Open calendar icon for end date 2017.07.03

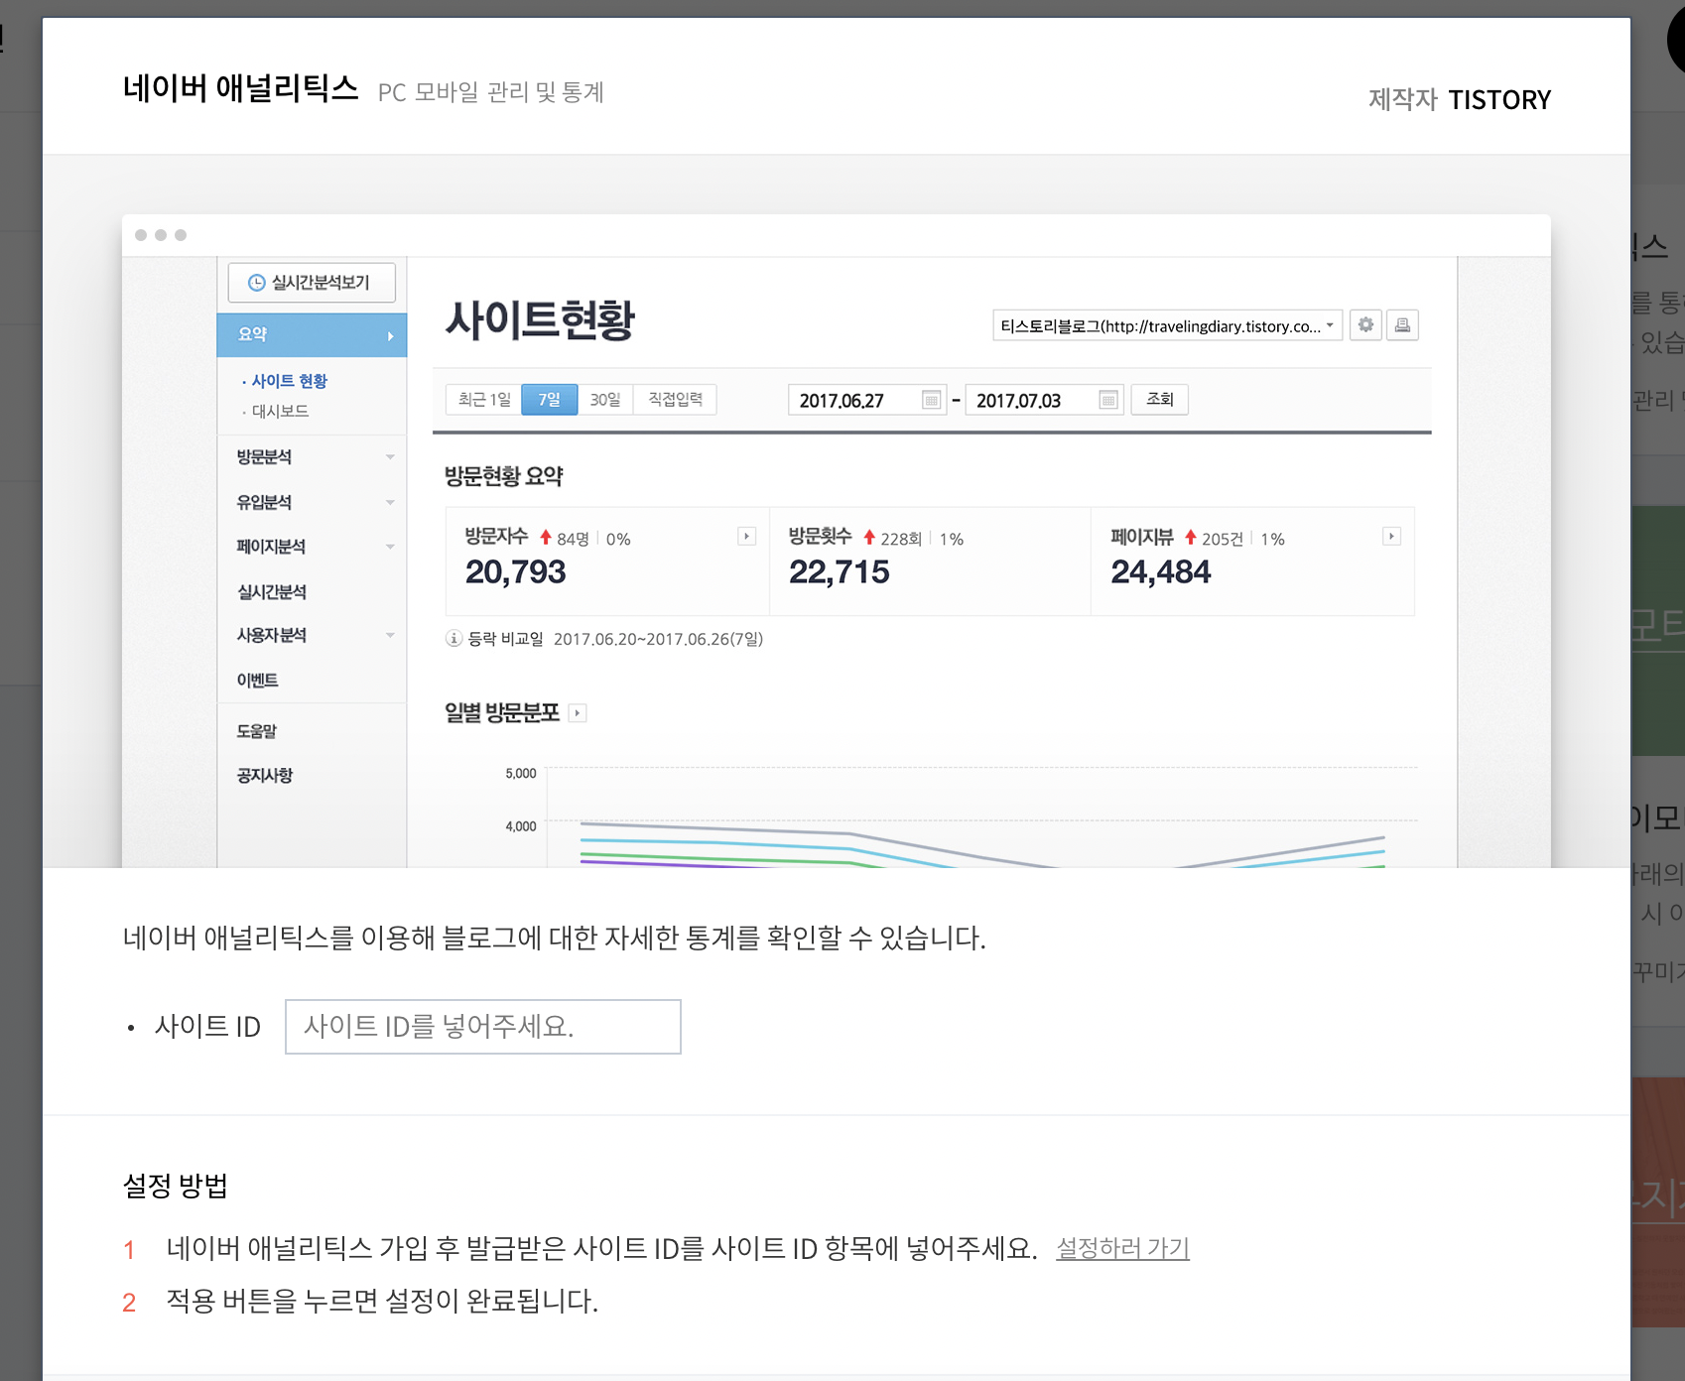point(1108,400)
